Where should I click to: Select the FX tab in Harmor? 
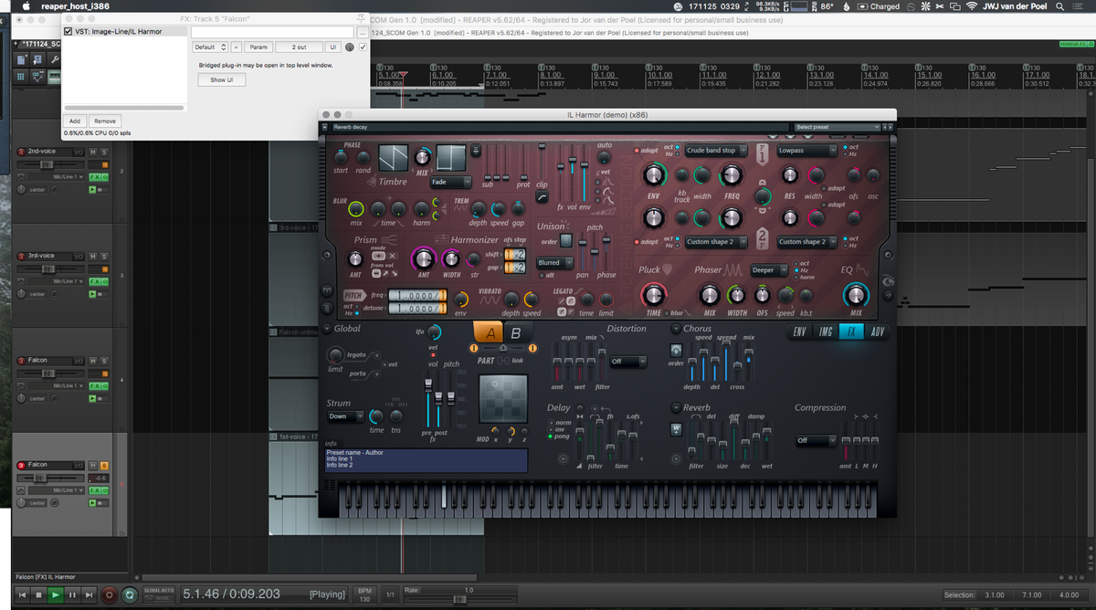pos(852,332)
